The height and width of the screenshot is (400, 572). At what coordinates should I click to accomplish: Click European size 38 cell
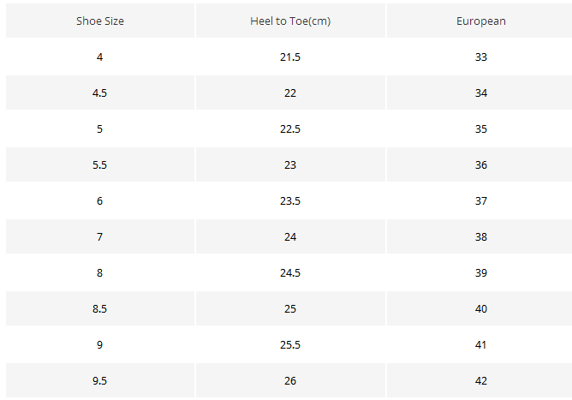[480, 236]
